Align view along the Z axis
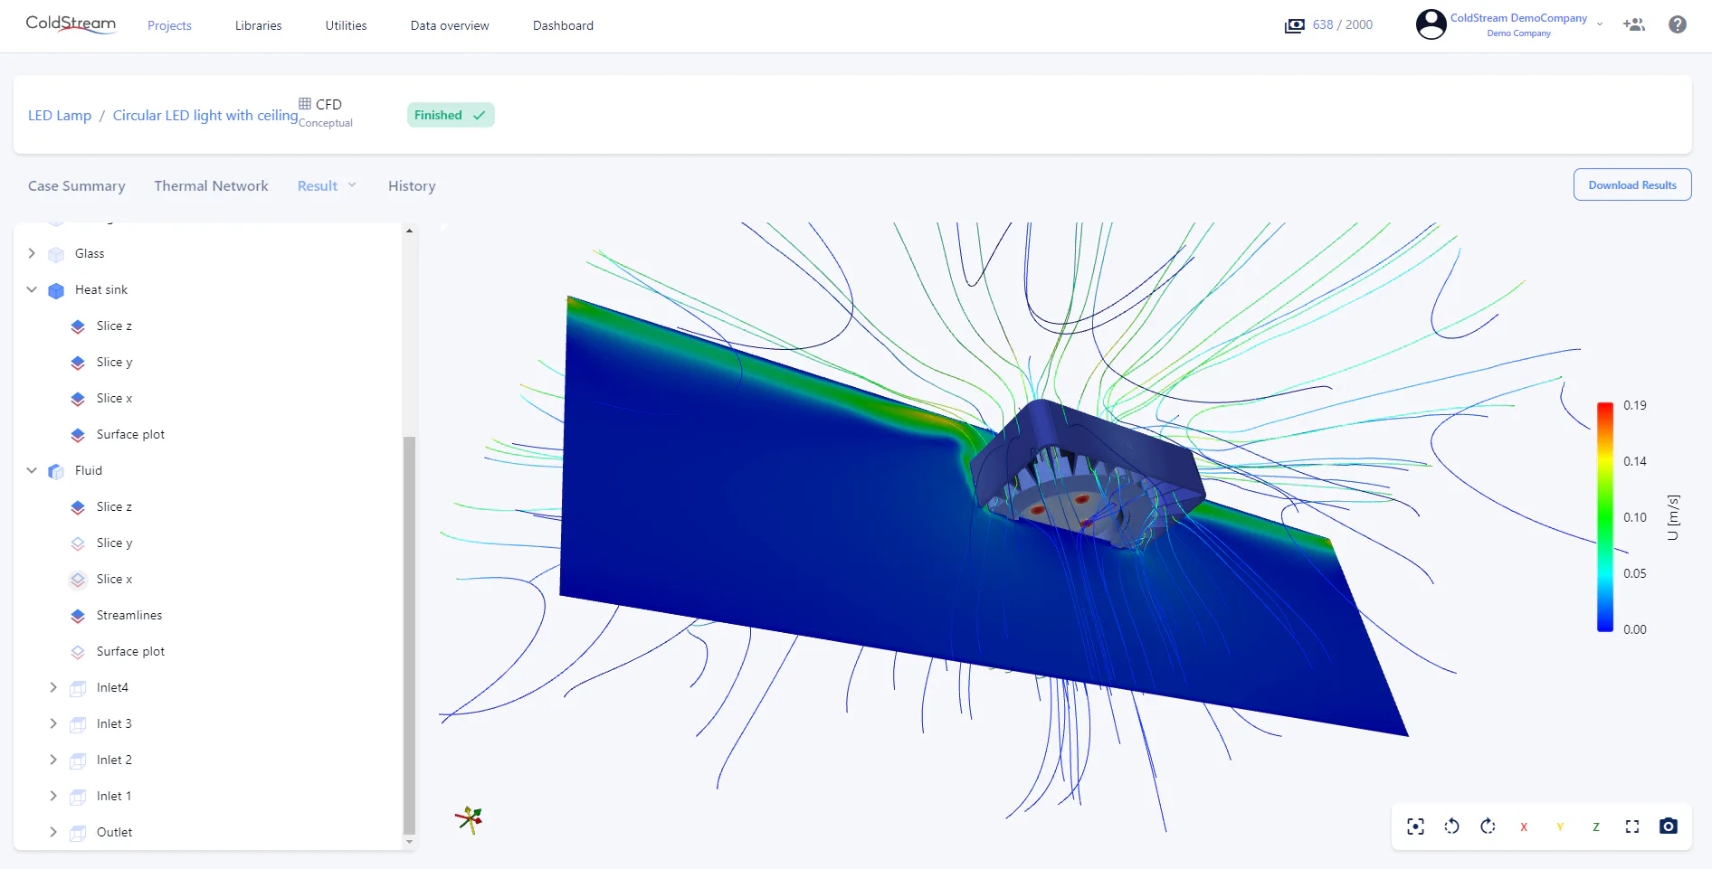Screen dimensions: 1712x869 pyautogui.click(x=1596, y=826)
